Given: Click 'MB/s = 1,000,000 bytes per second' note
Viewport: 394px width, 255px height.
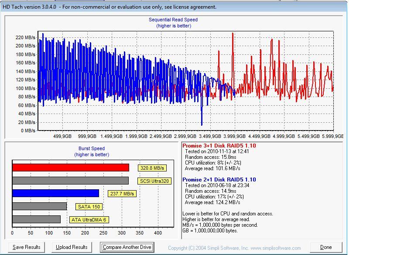Looking at the screenshot, I should click(220, 225).
